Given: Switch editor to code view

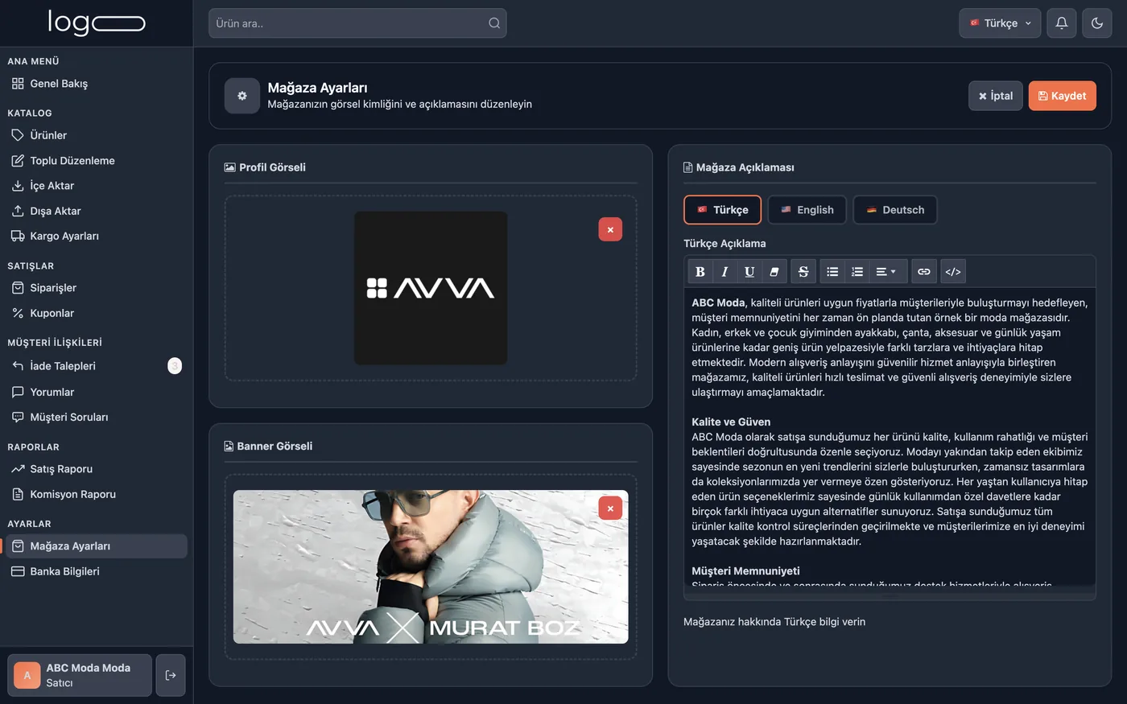Looking at the screenshot, I should coord(953,272).
